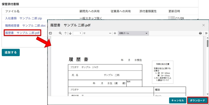Click the 電話 cell in the PDF
The image size is (209, 105).
(x=170, y=90)
